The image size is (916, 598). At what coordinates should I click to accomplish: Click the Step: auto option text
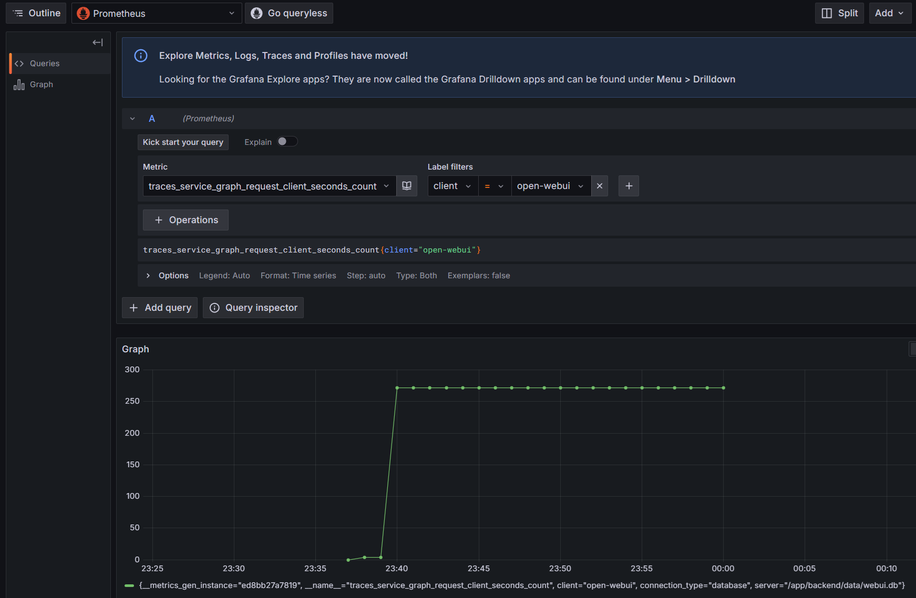(x=366, y=276)
